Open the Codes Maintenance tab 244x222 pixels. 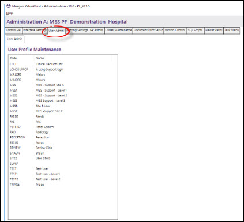(x=118, y=30)
